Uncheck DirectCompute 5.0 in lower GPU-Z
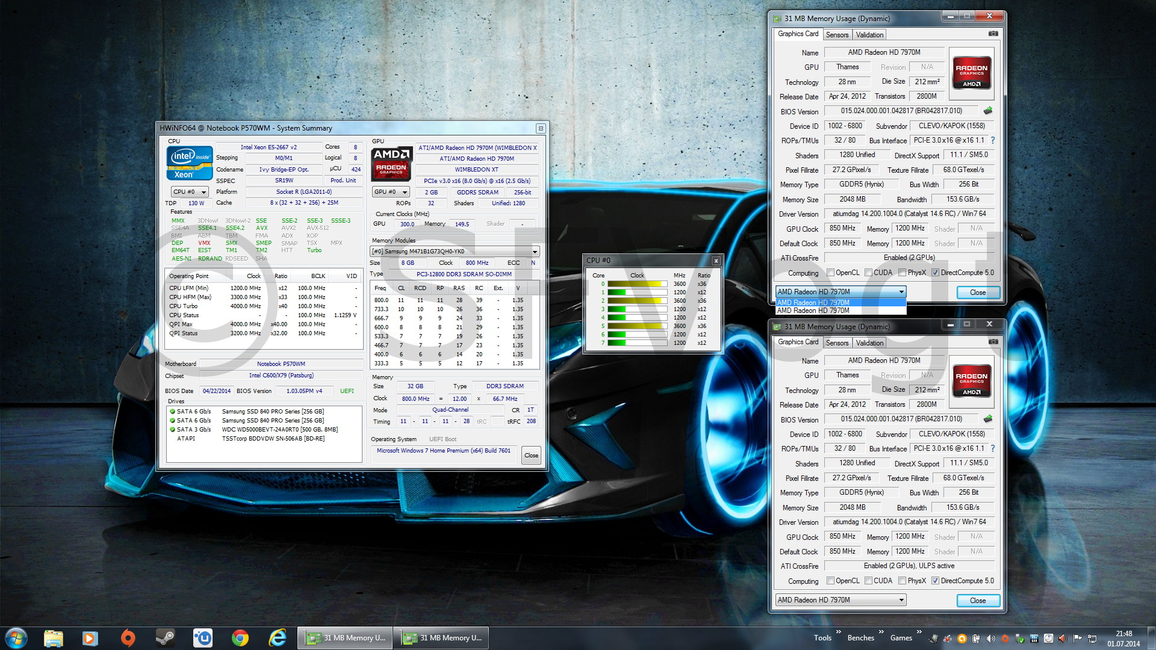This screenshot has width=1156, height=650. pyautogui.click(x=935, y=581)
